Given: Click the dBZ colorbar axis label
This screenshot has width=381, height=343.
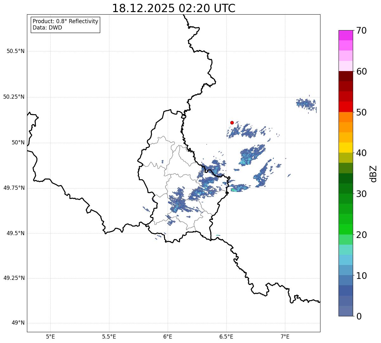Looking at the screenshot, I should [373, 173].
